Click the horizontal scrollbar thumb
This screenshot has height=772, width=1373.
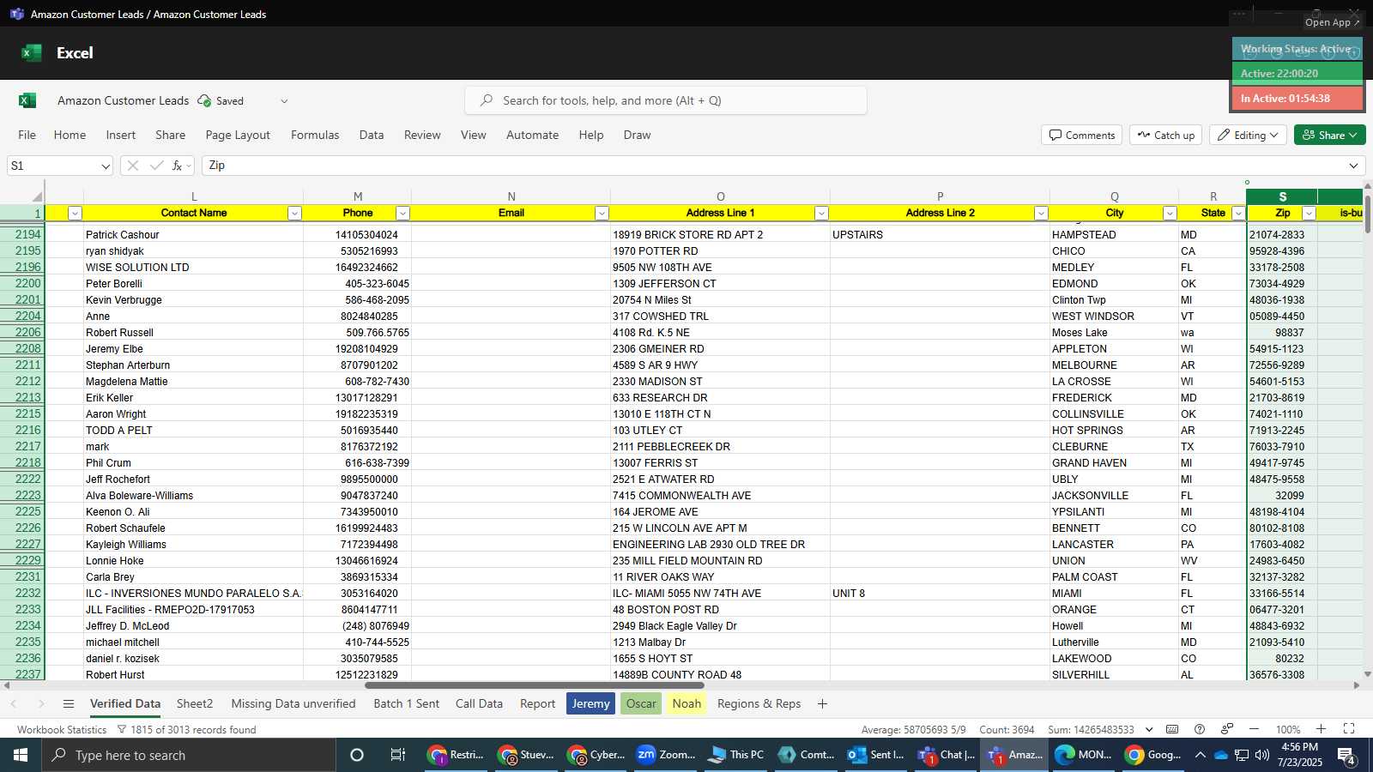coord(535,685)
